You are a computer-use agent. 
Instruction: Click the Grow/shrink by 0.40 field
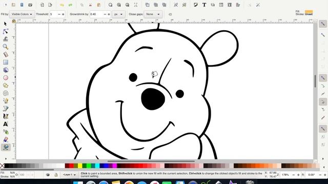click(x=96, y=14)
